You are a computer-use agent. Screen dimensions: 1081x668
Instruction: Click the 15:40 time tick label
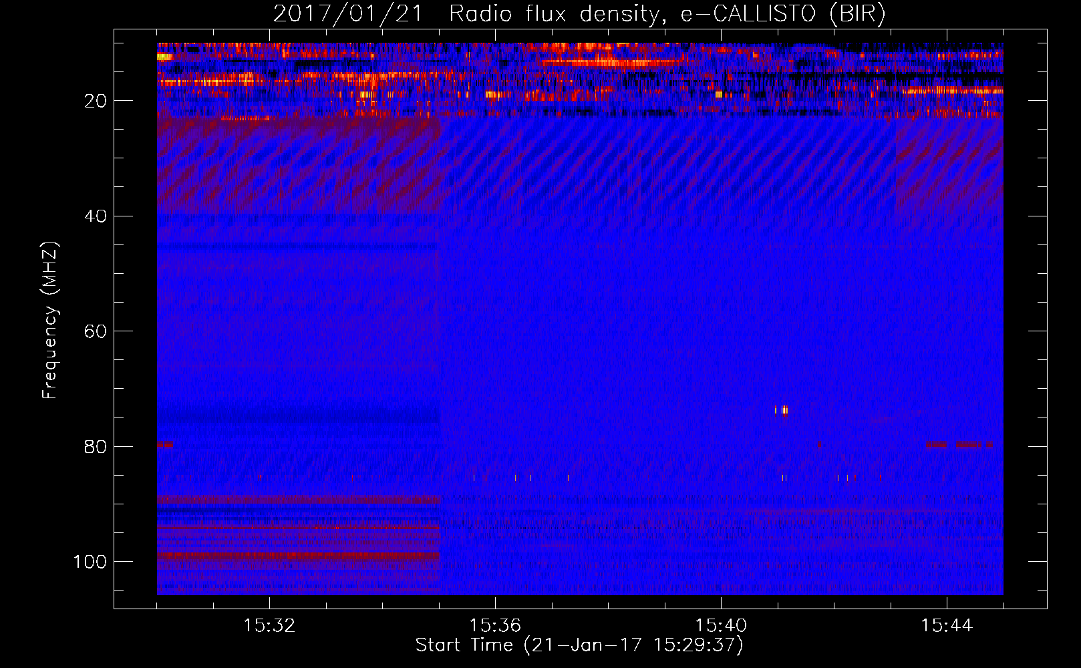[x=721, y=626]
